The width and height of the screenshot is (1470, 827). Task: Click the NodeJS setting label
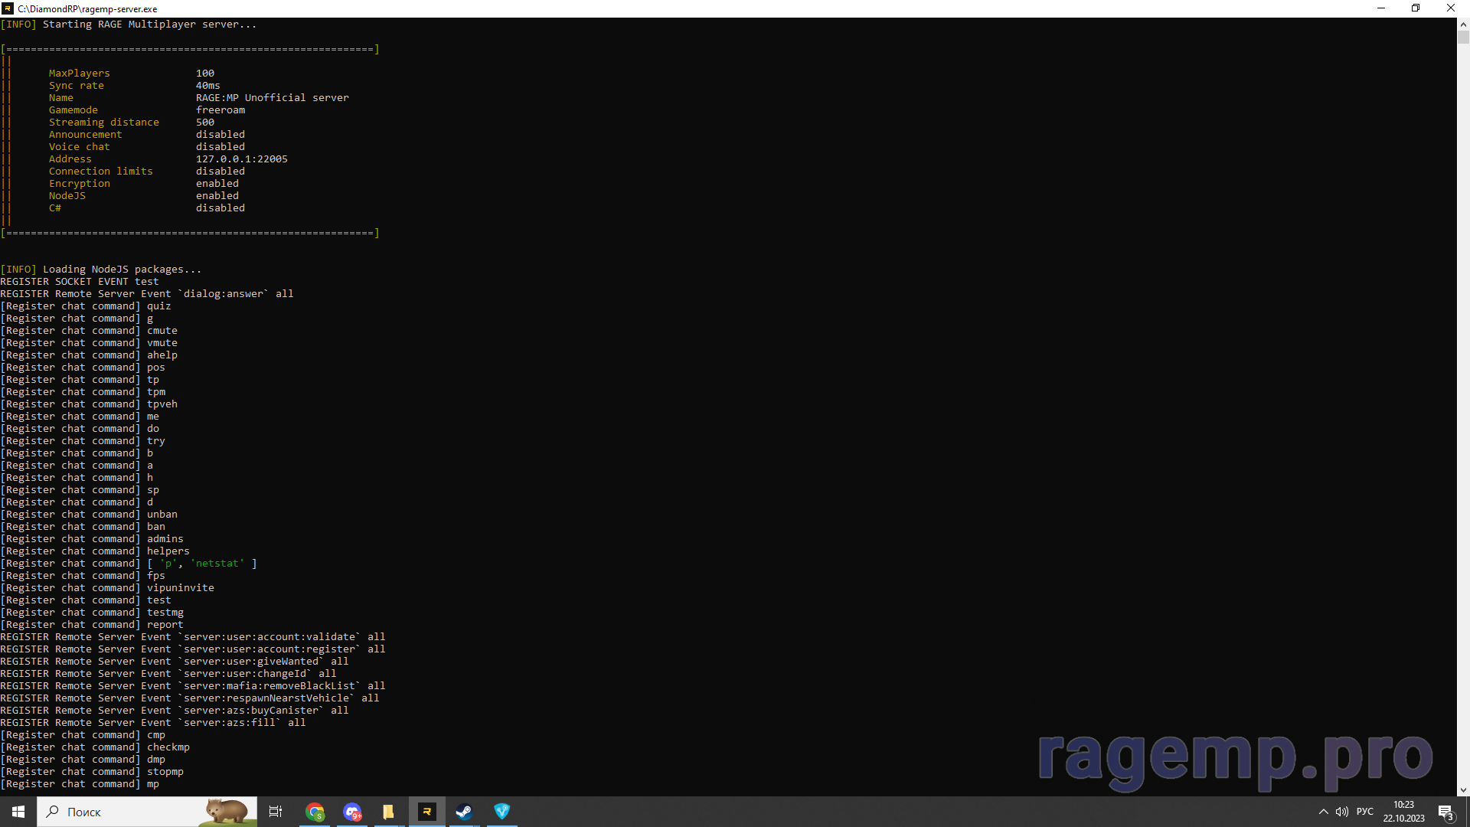67,196
